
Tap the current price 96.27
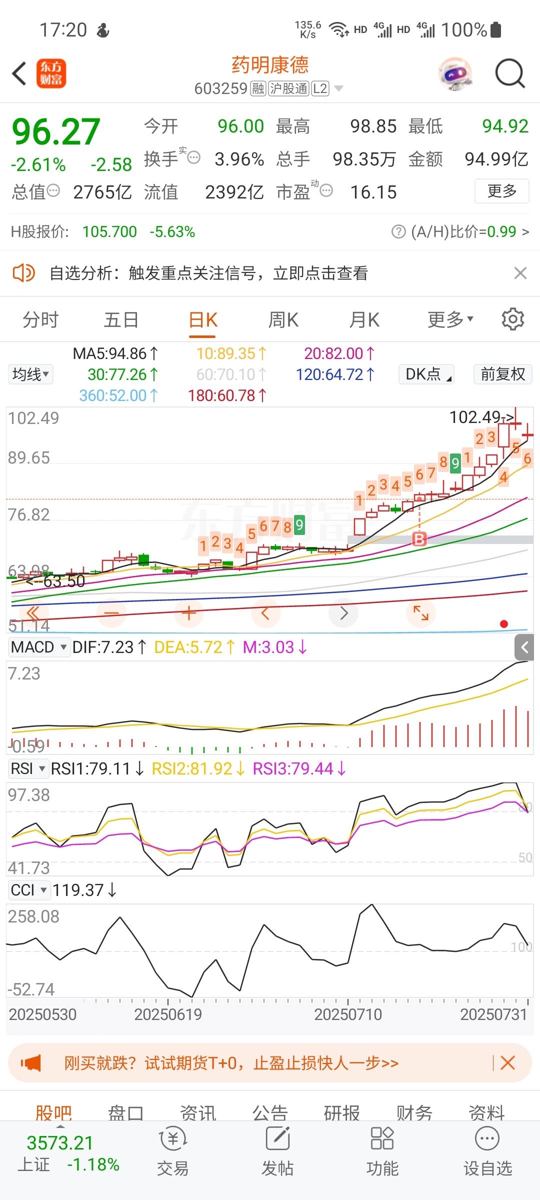(x=56, y=132)
